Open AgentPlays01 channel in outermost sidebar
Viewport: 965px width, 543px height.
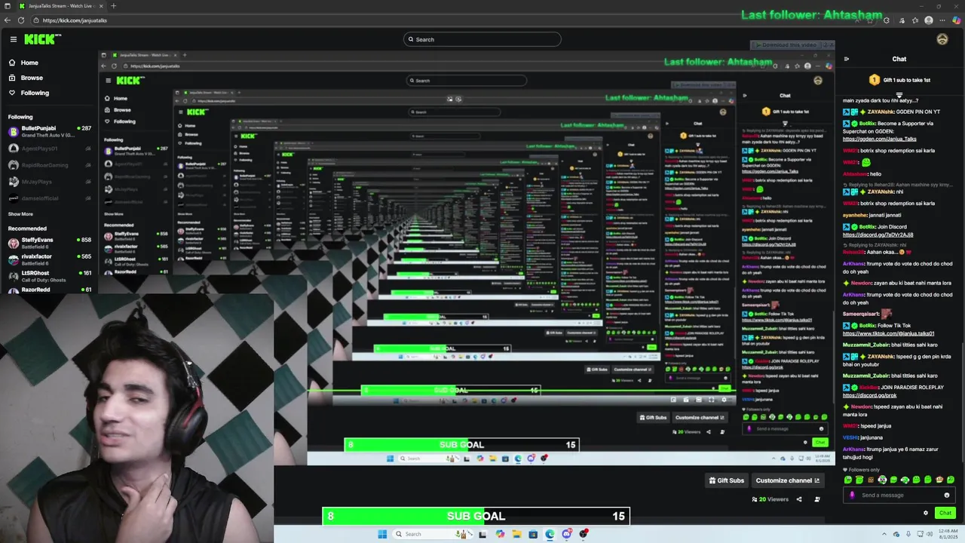[x=49, y=149]
